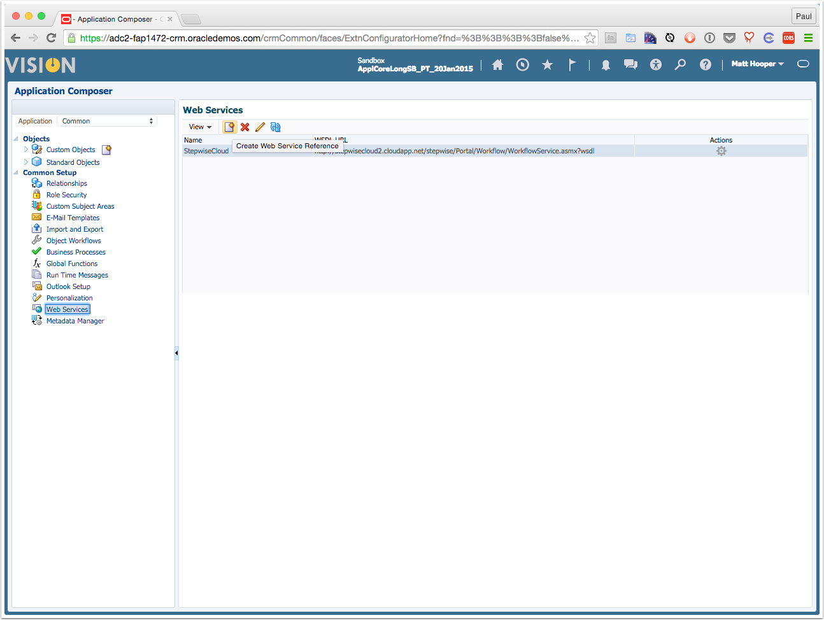Click the VISION logo
Screen dimensions: 824x620
(x=41, y=65)
